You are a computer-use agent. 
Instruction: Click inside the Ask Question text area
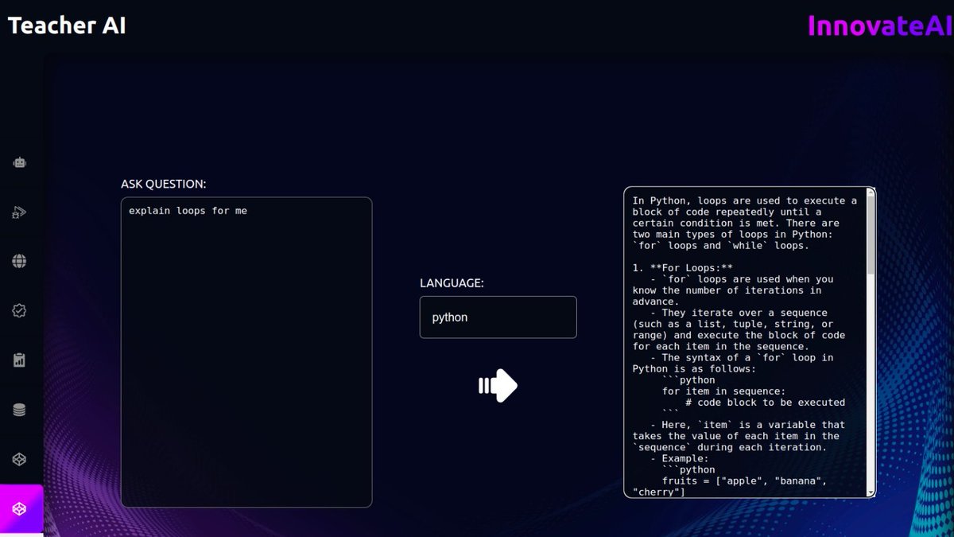coord(246,352)
